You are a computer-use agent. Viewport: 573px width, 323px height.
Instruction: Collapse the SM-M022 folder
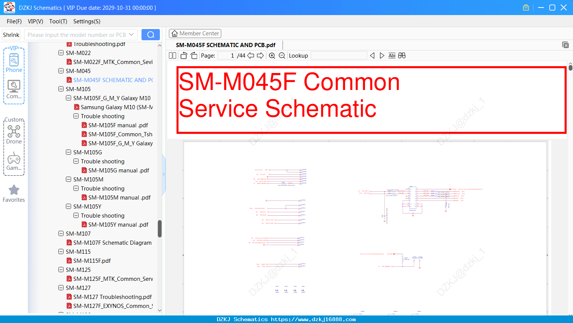coord(61,53)
